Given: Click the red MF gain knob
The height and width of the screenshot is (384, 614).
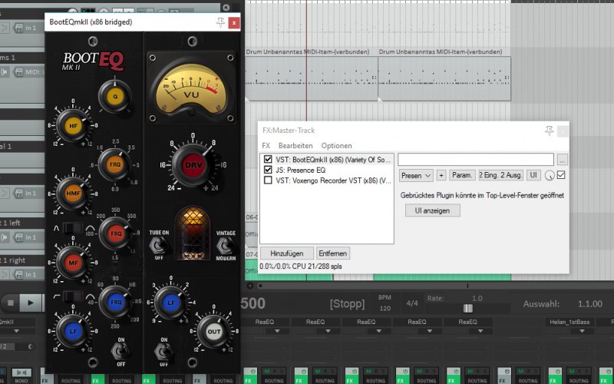Looking at the screenshot, I should click(x=73, y=263).
